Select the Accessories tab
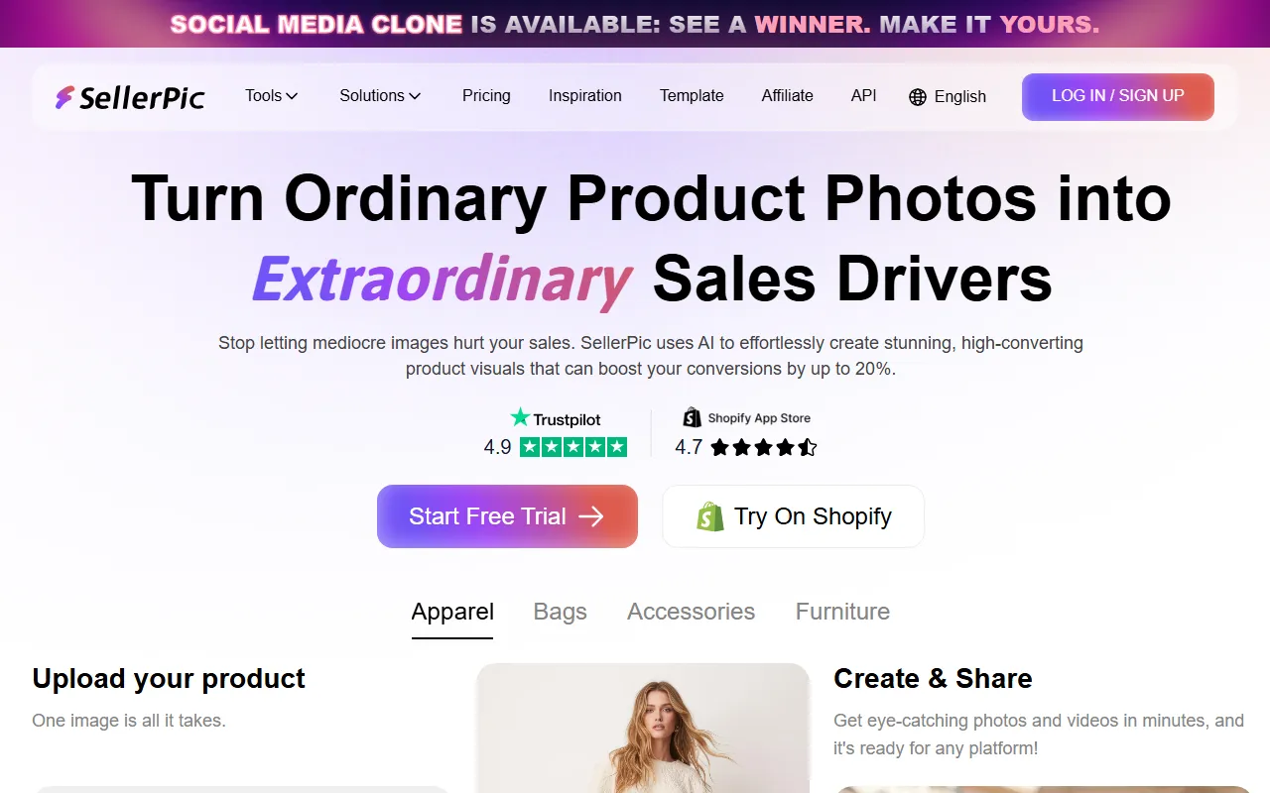1270x793 pixels. pyautogui.click(x=692, y=612)
